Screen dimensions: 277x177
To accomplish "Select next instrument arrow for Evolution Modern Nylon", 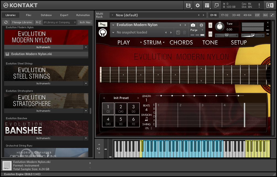I will [x=185, y=25].
